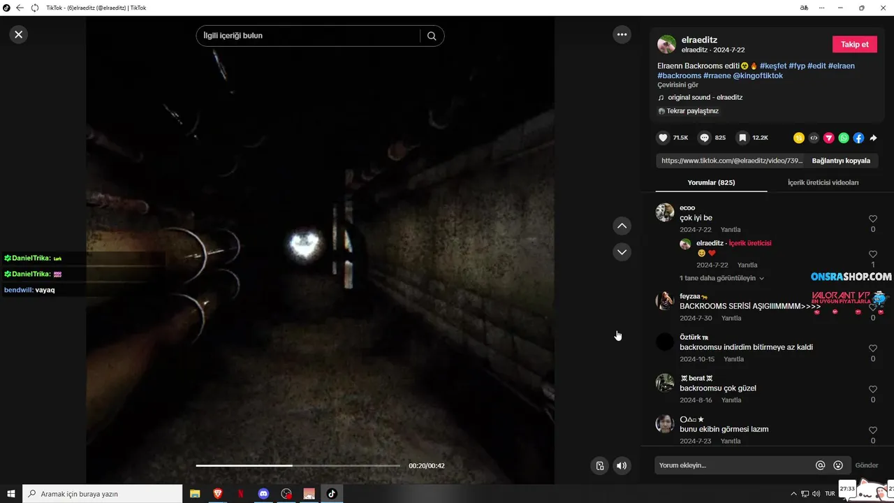Image resolution: width=894 pixels, height=503 pixels.
Task: Like the elraeditz creator reply
Action: [x=873, y=254]
